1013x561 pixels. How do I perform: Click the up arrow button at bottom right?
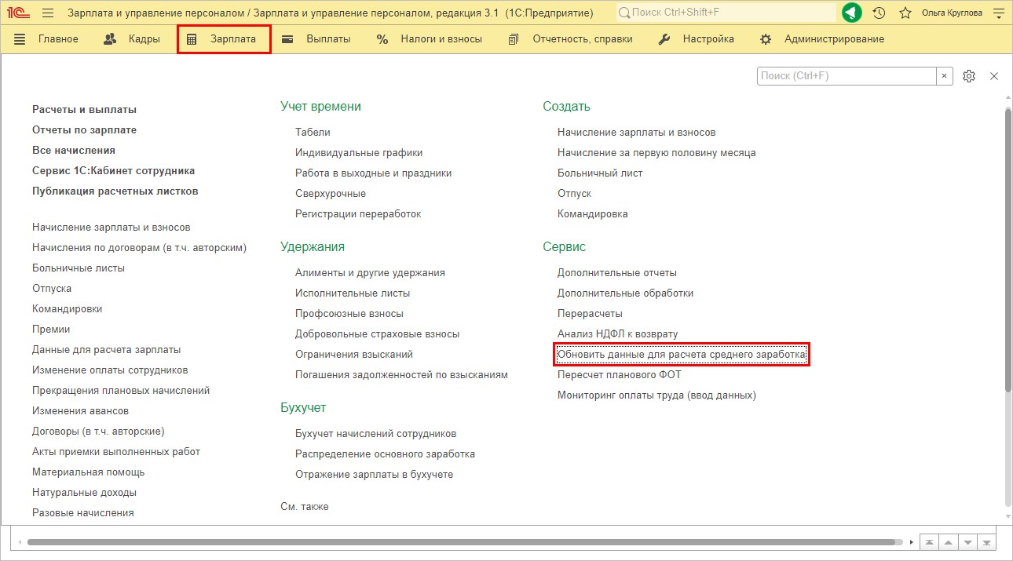tap(949, 542)
